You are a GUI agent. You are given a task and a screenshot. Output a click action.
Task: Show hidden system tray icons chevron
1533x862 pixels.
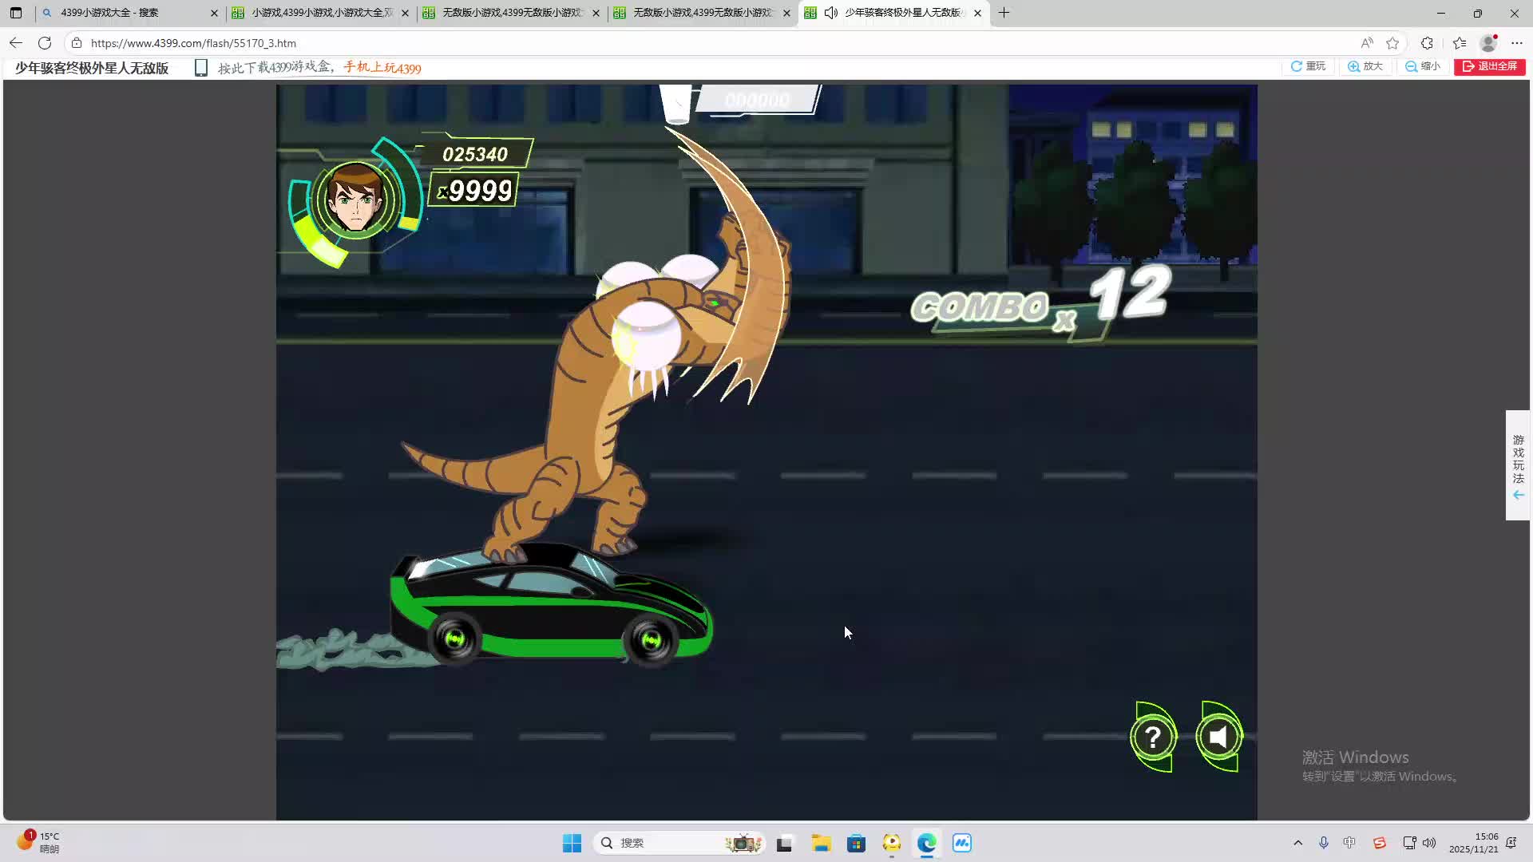tap(1297, 843)
